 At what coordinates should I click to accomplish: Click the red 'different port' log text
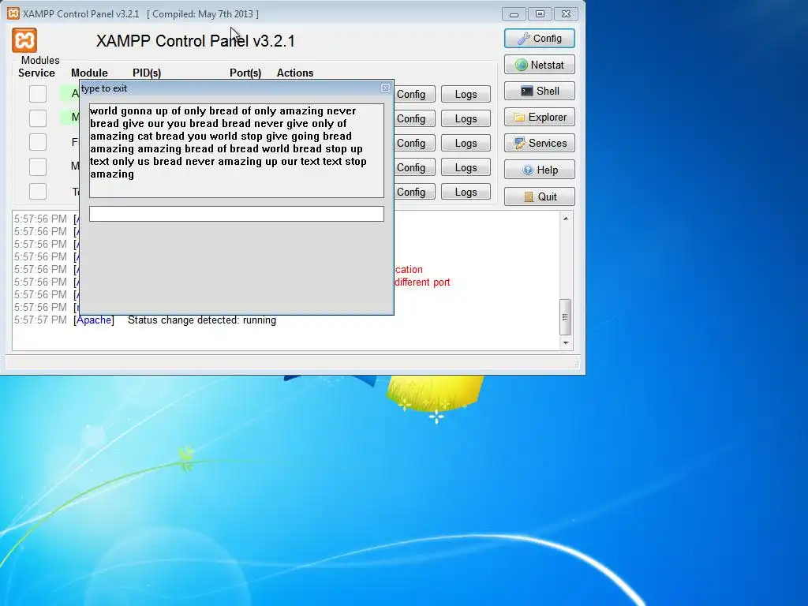click(423, 282)
